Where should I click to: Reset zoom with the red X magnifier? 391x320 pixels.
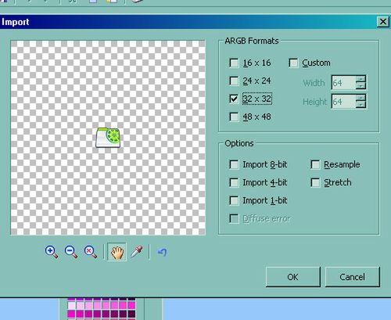[91, 252]
